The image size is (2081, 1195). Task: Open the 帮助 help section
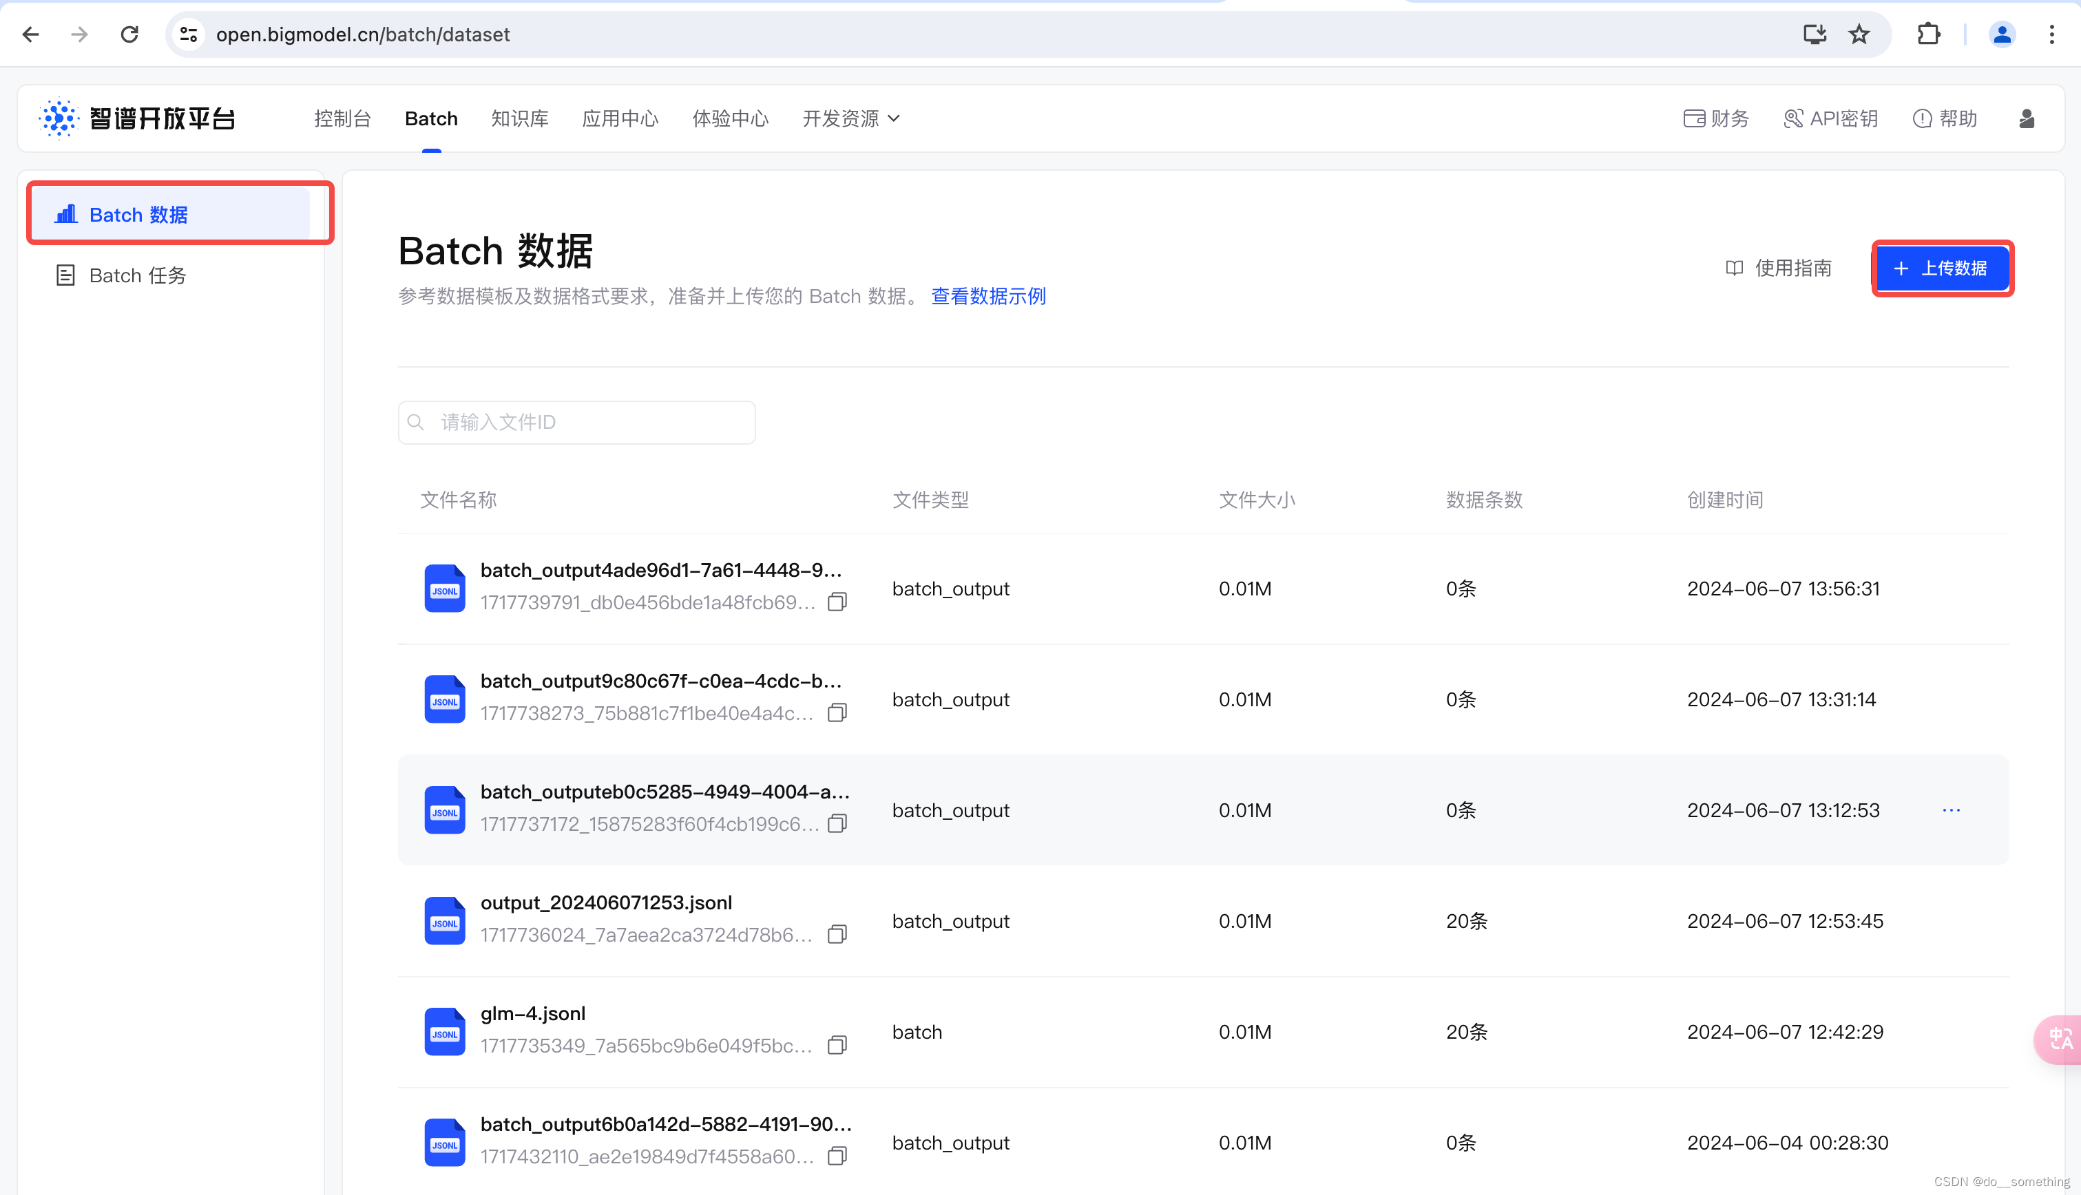[1945, 118]
